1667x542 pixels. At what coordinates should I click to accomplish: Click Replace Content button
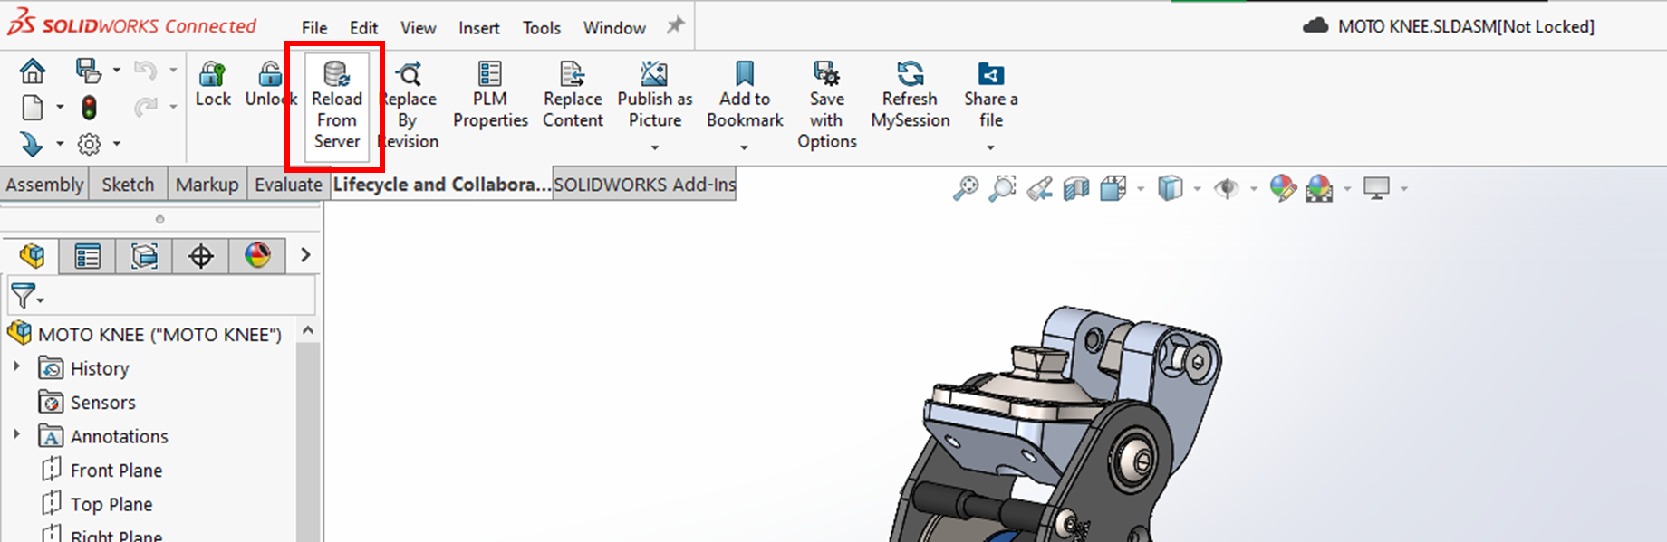(573, 96)
